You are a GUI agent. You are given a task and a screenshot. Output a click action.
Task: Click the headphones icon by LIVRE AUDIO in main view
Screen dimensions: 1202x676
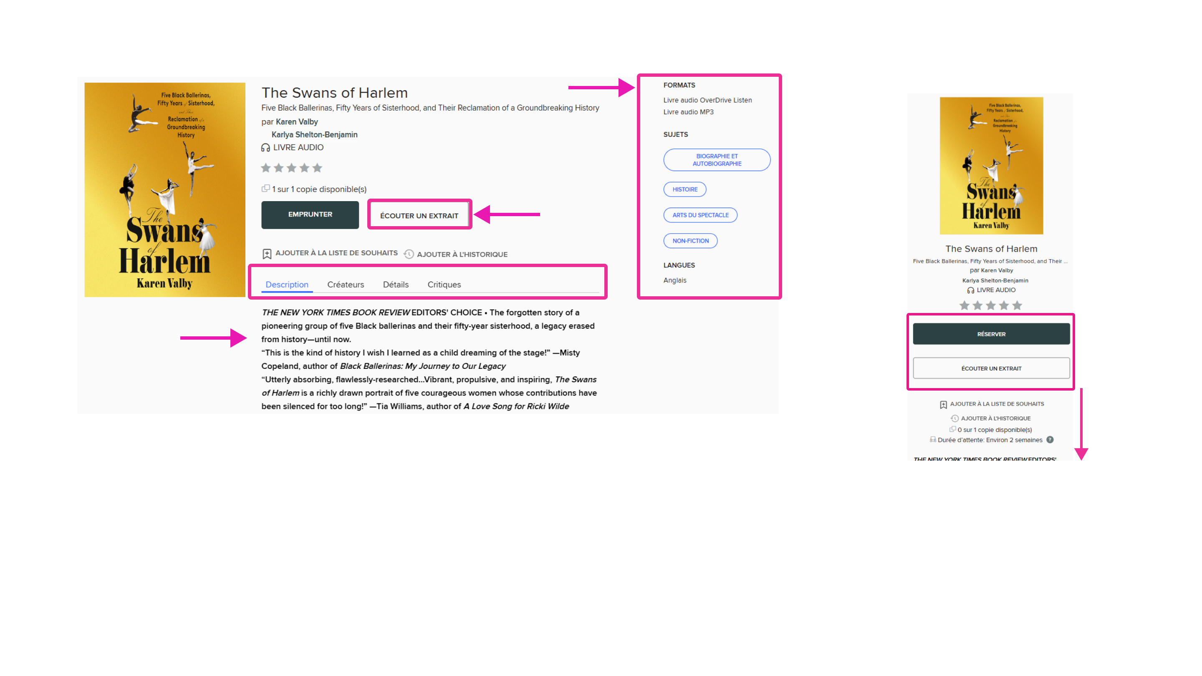tap(265, 147)
